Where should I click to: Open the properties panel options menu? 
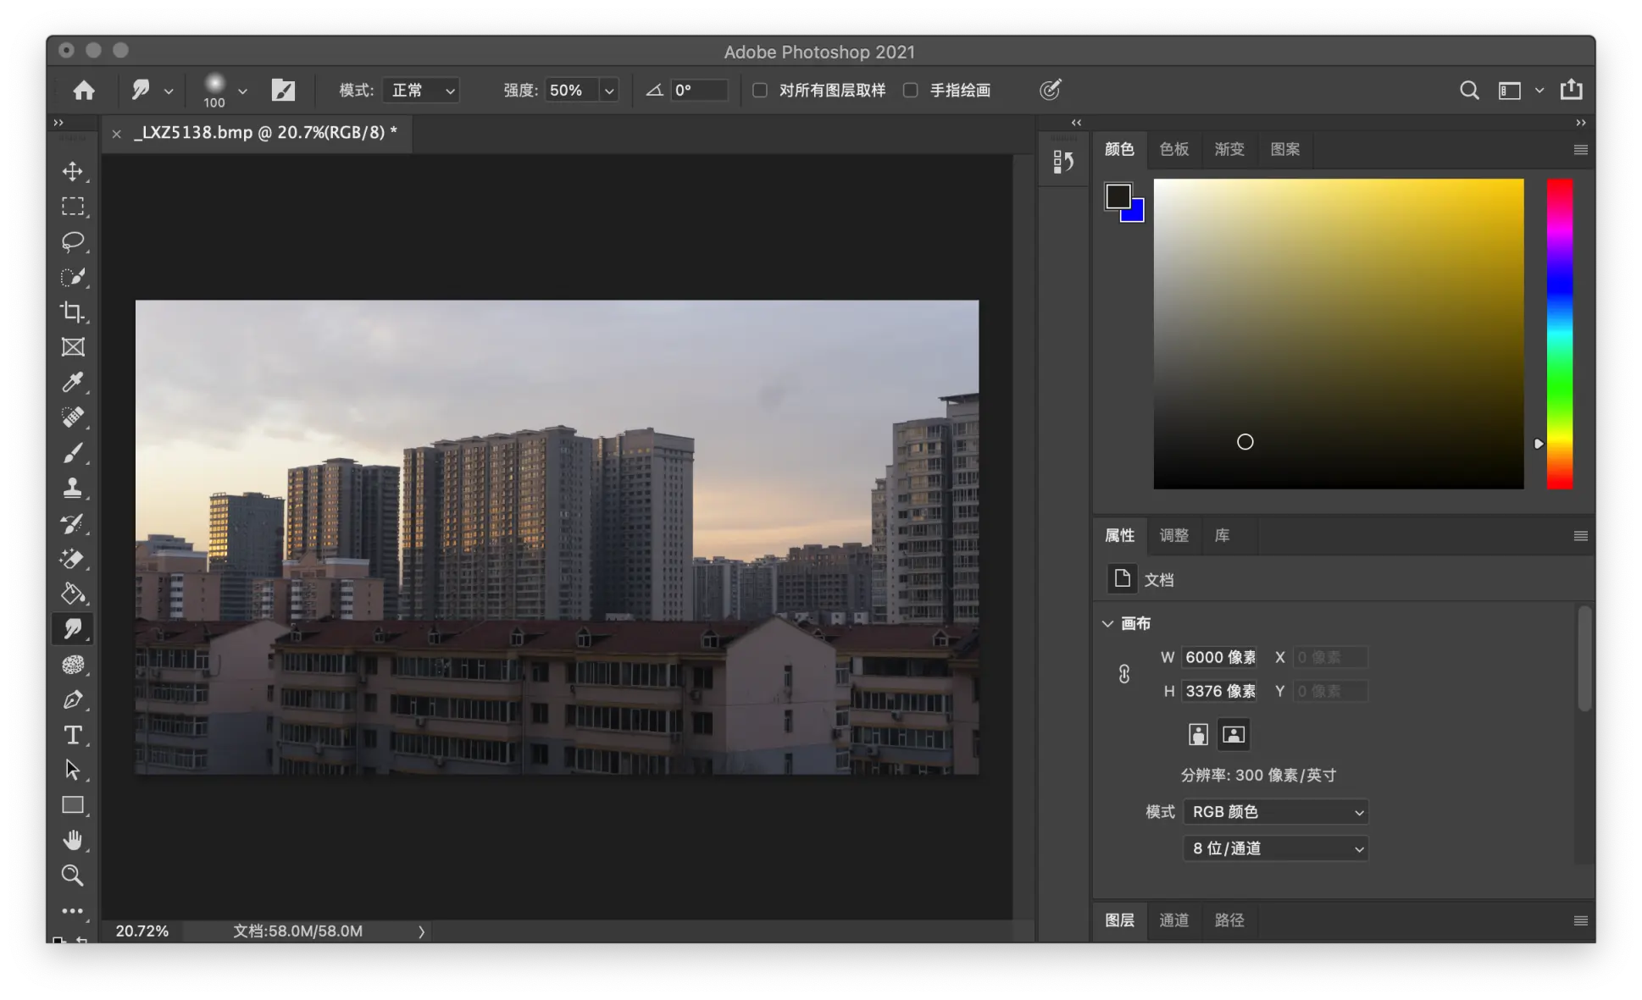click(x=1580, y=536)
